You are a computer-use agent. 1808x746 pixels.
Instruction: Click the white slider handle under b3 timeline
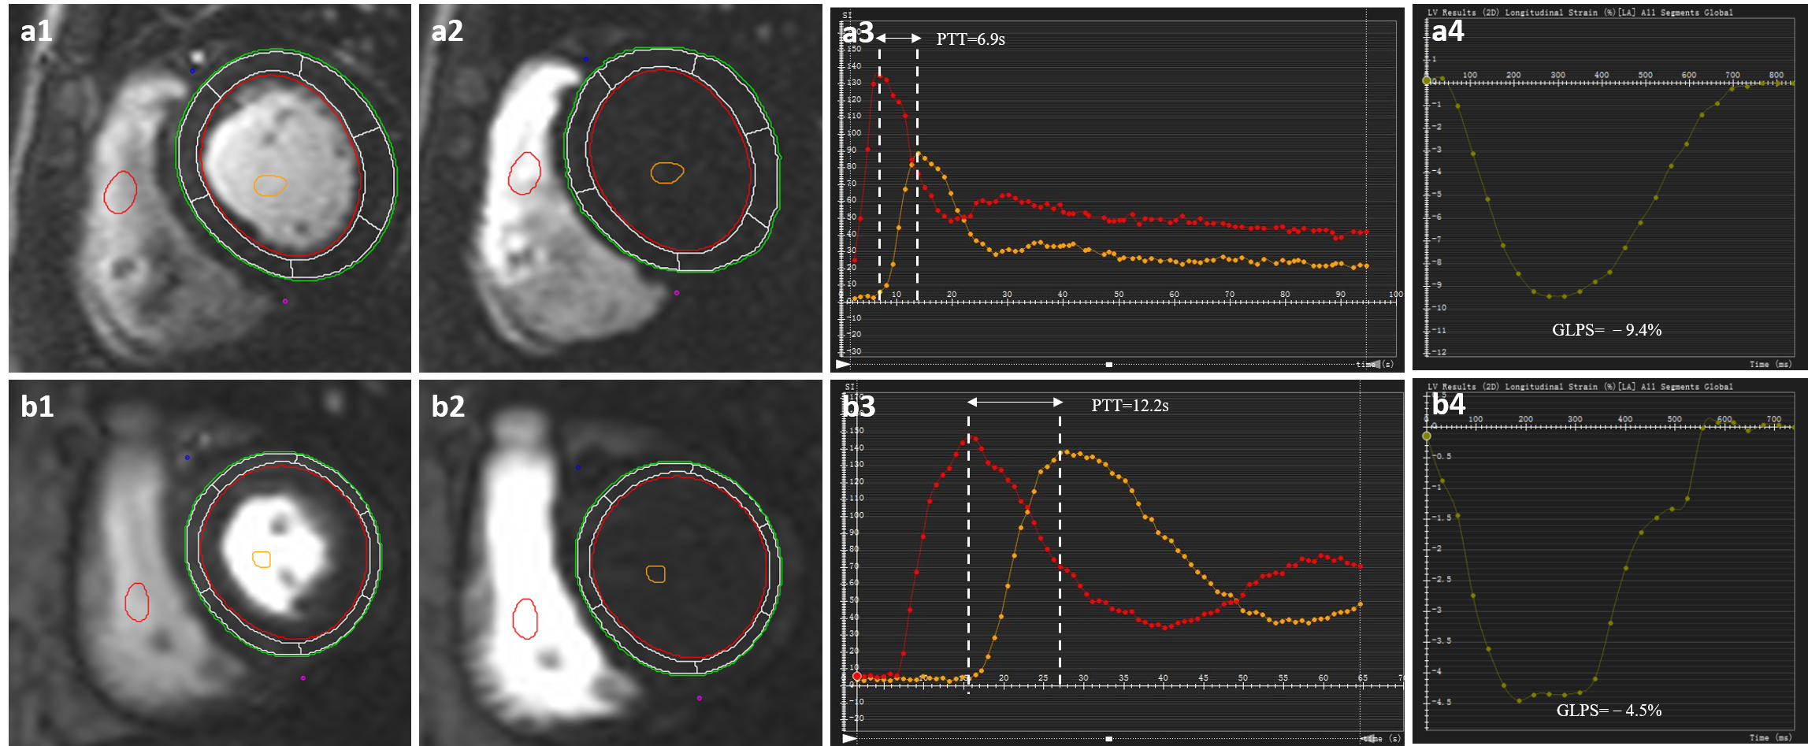pos(1109,739)
